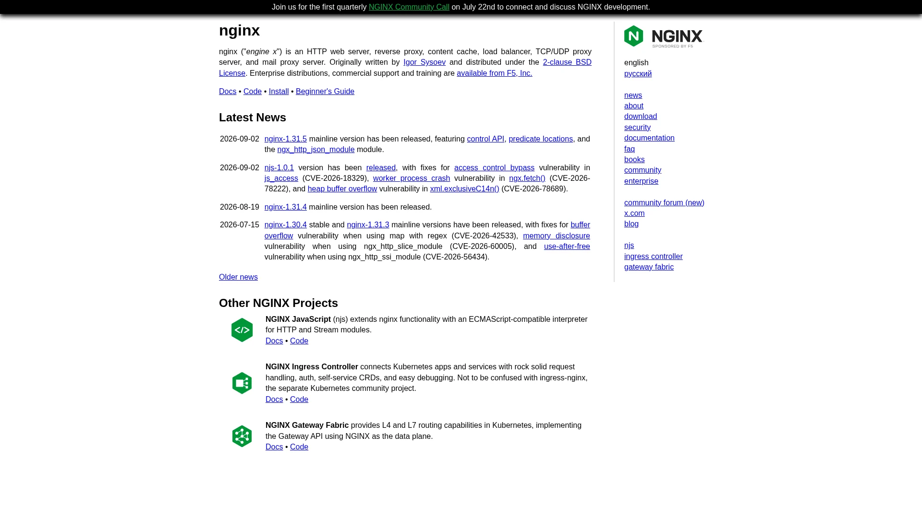Open js_access link
This screenshot has width=922, height=518.
point(281,178)
